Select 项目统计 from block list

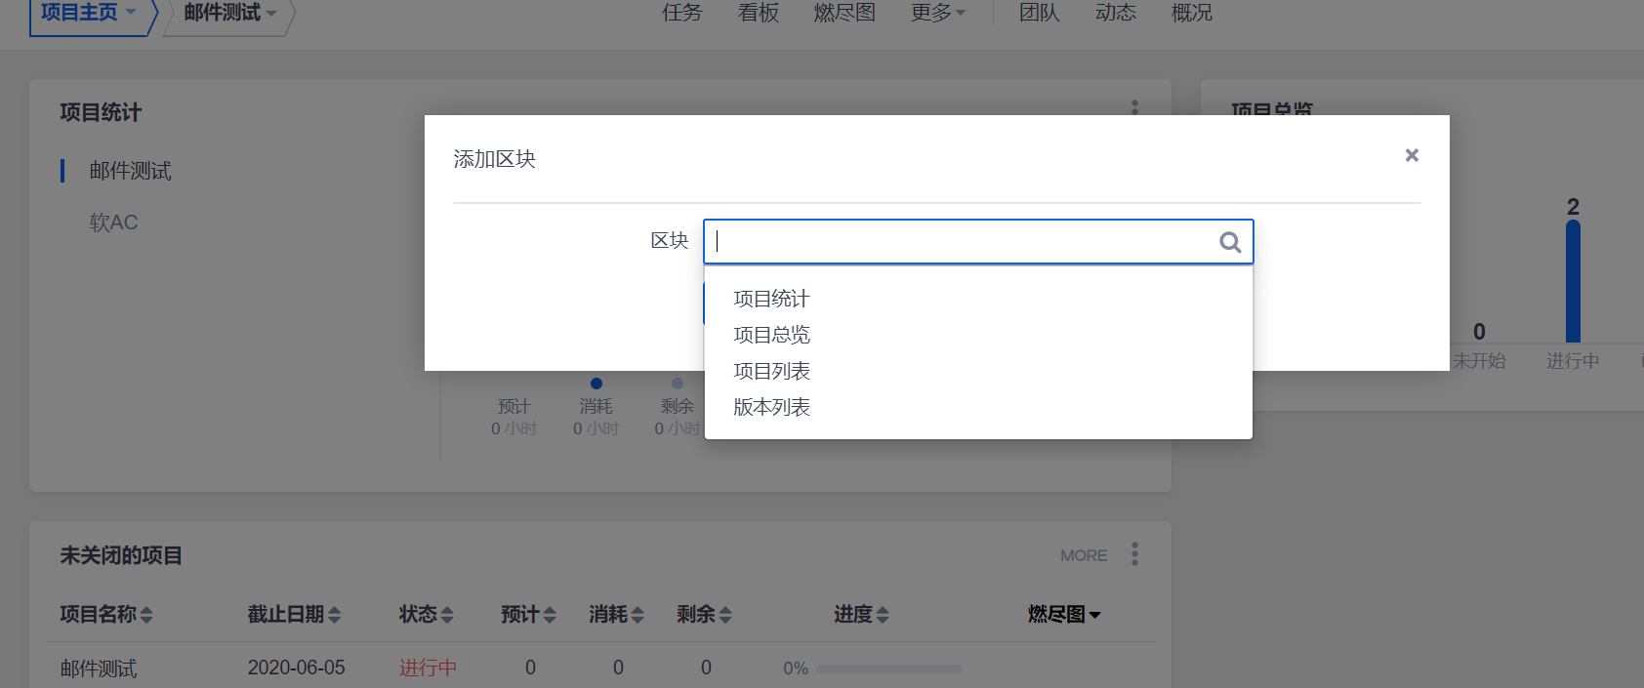click(x=771, y=299)
